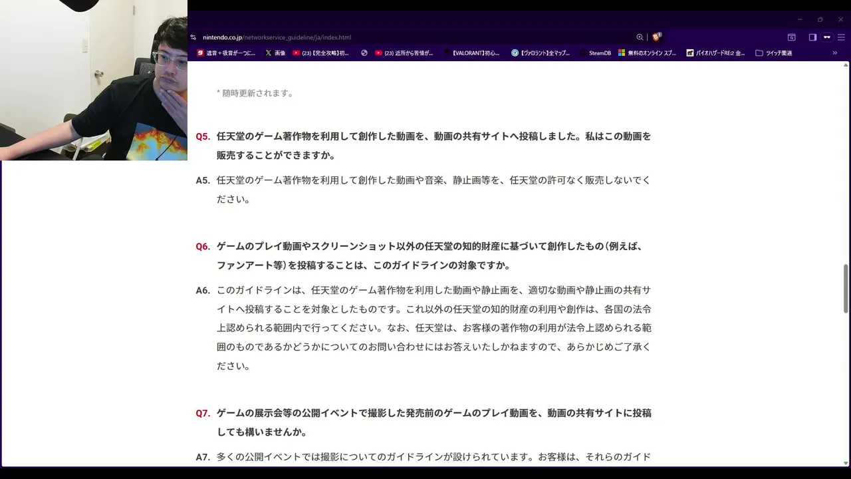Open the 【VALORANT】初心 bookmark
The width and height of the screenshot is (851, 479).
click(x=471, y=53)
